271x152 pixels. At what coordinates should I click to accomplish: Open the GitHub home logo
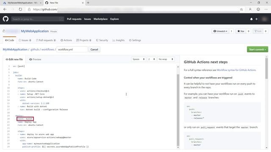point(6,19)
